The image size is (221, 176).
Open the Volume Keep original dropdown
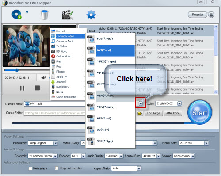click(x=193, y=156)
